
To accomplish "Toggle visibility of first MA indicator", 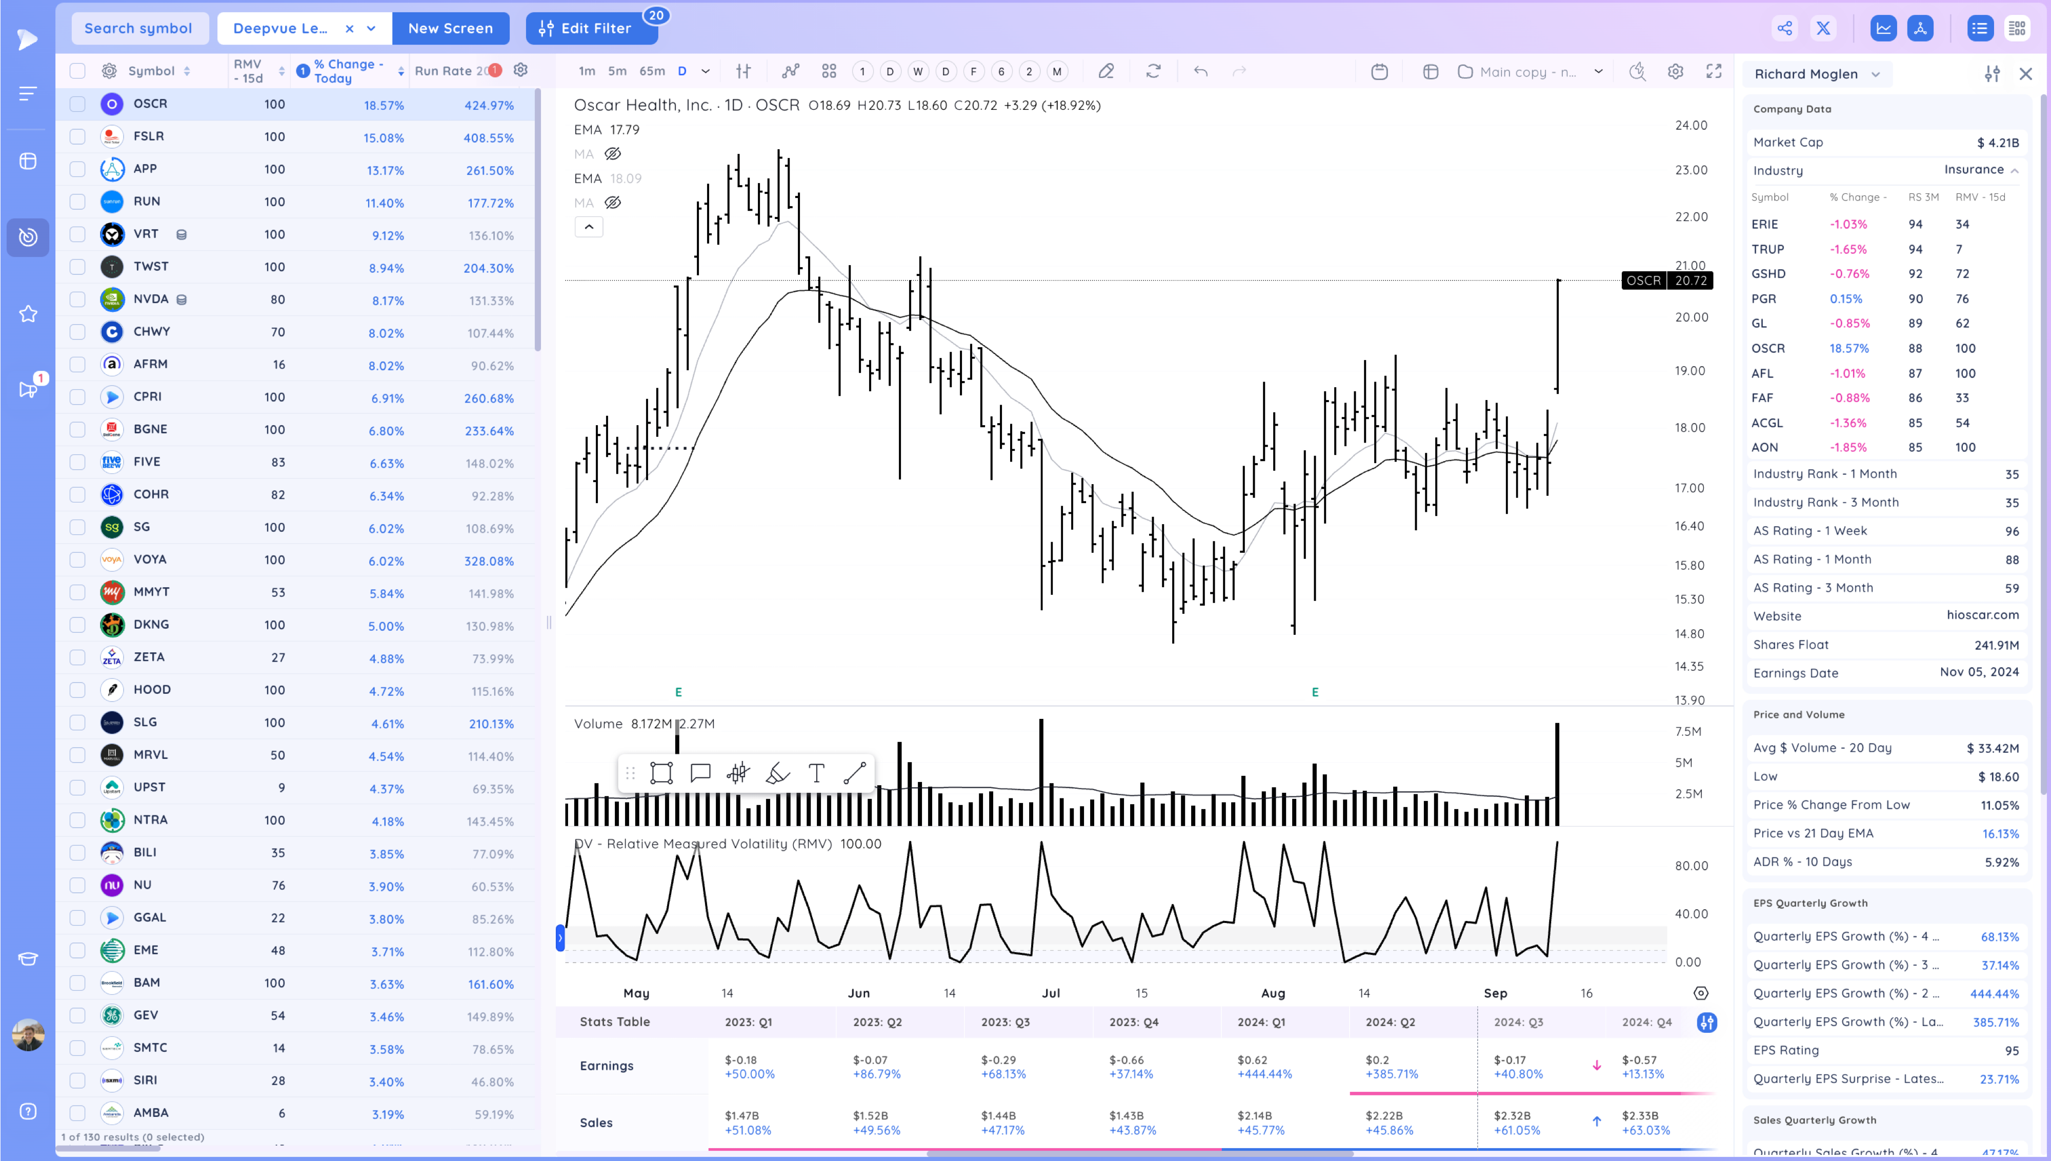I will click(x=612, y=154).
